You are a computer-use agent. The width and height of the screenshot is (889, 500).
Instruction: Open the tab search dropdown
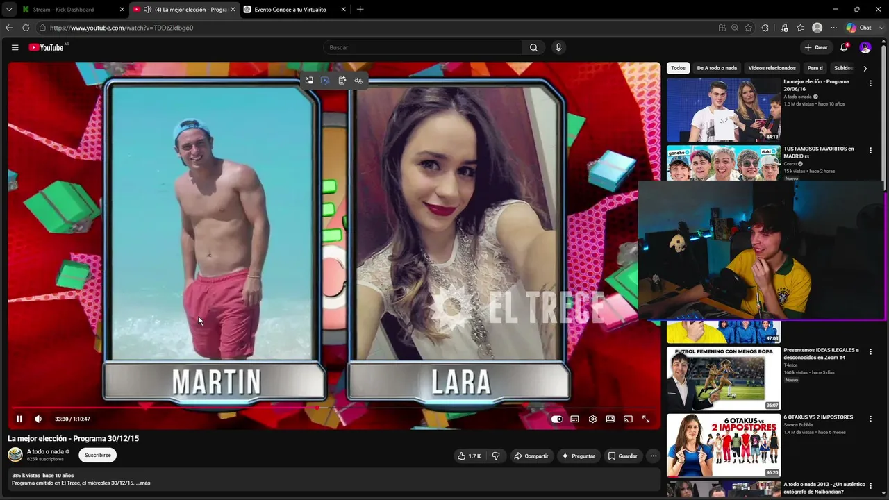[8, 10]
